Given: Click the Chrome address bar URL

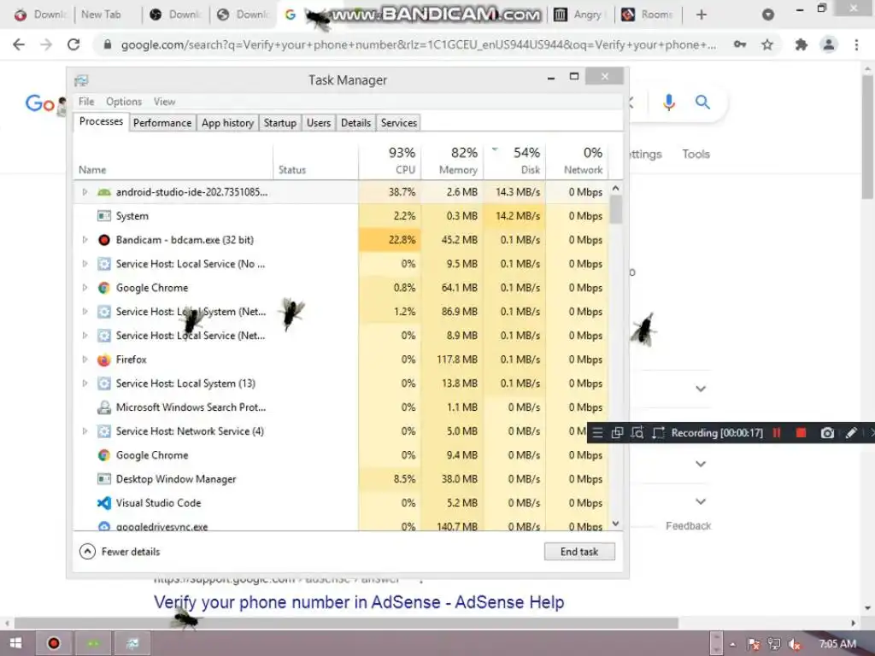Looking at the screenshot, I should click(419, 44).
